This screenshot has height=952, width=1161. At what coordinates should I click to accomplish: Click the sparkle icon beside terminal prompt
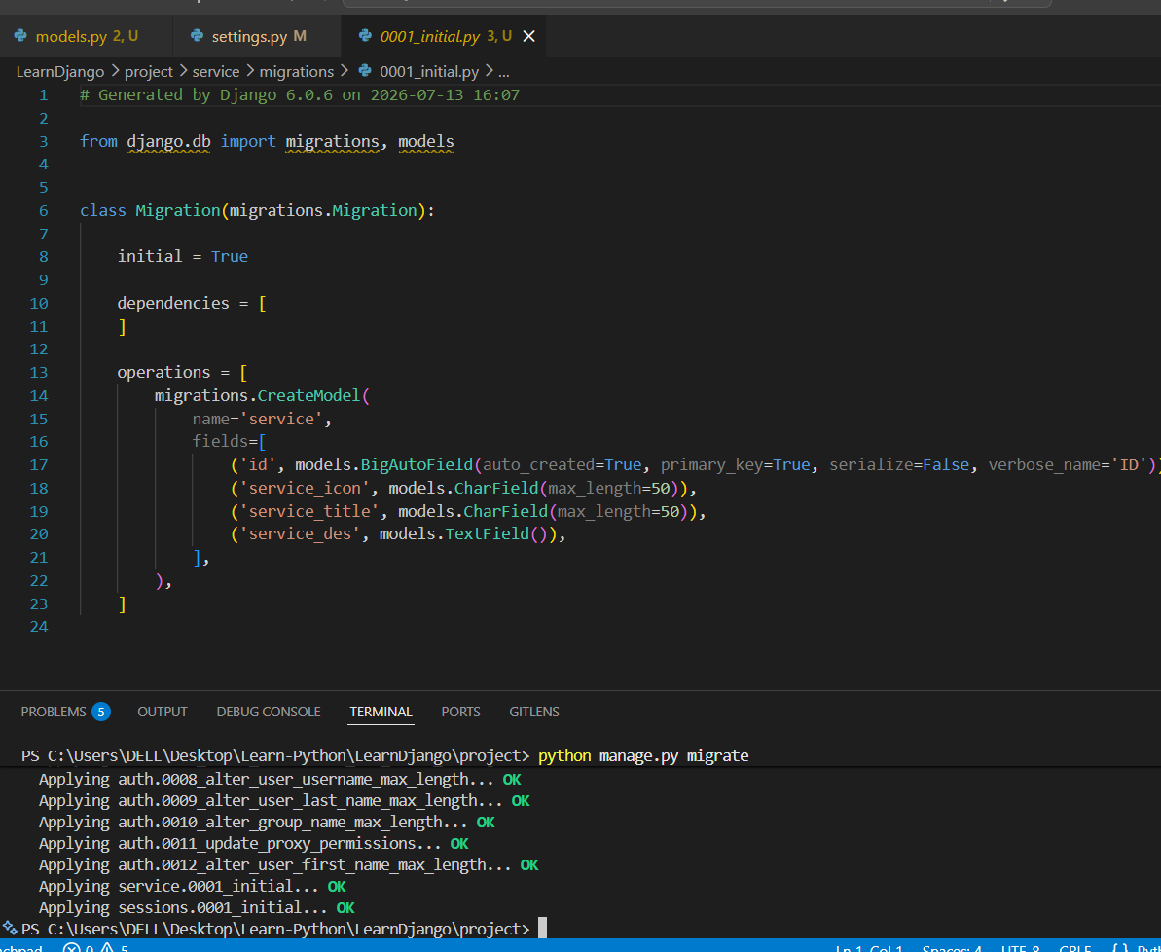point(10,929)
